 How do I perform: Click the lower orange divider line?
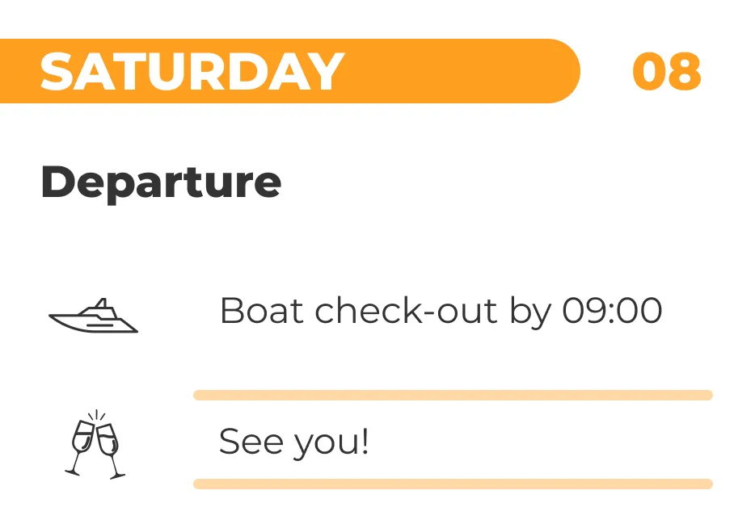[x=453, y=484]
